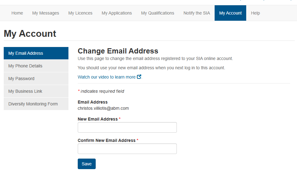Click the current email address text

103,108
